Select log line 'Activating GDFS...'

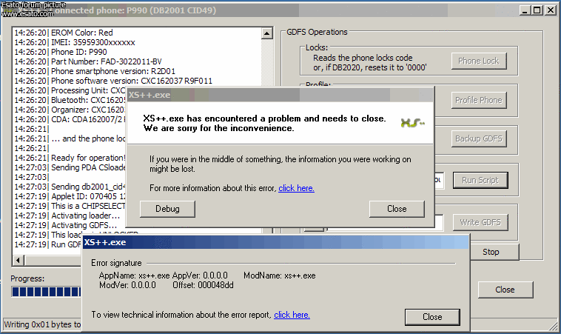click(84, 225)
